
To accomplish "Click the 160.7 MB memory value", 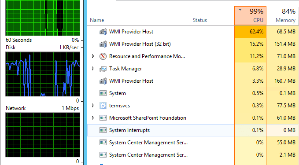I will pos(285,81).
